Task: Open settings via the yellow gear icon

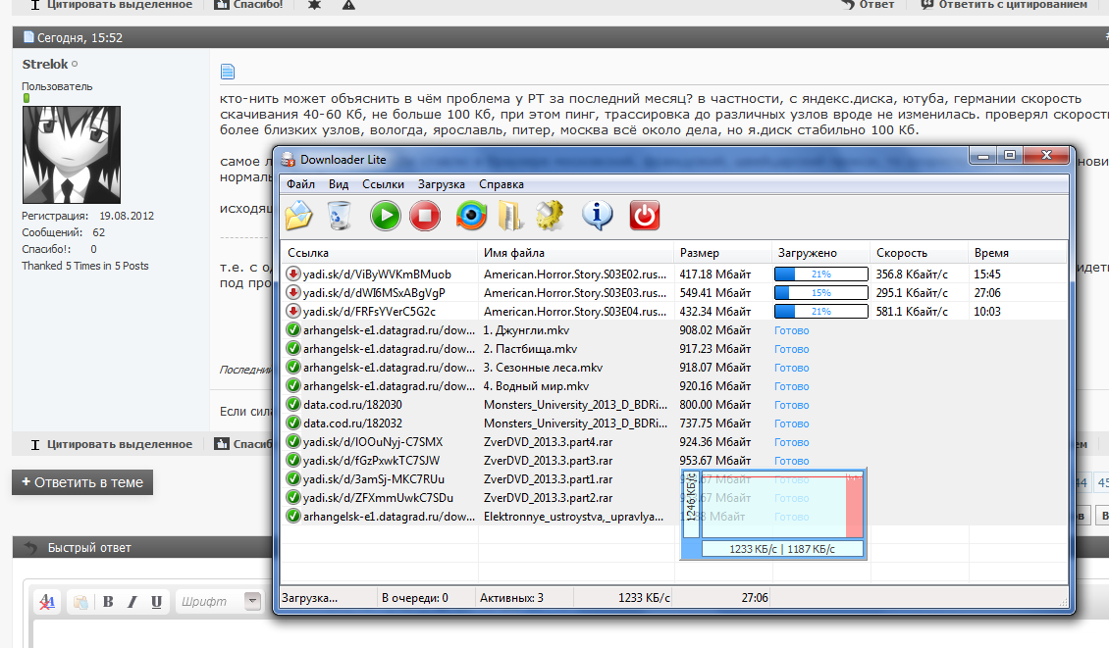Action: coord(550,216)
